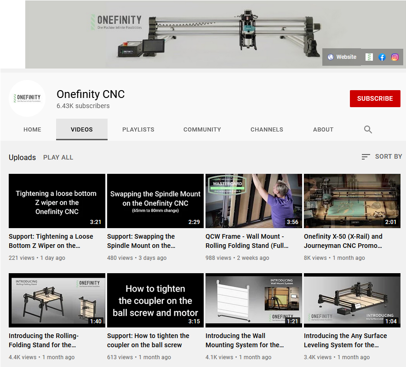This screenshot has width=406, height=367.
Task: Go to the Community tab
Action: (x=202, y=130)
